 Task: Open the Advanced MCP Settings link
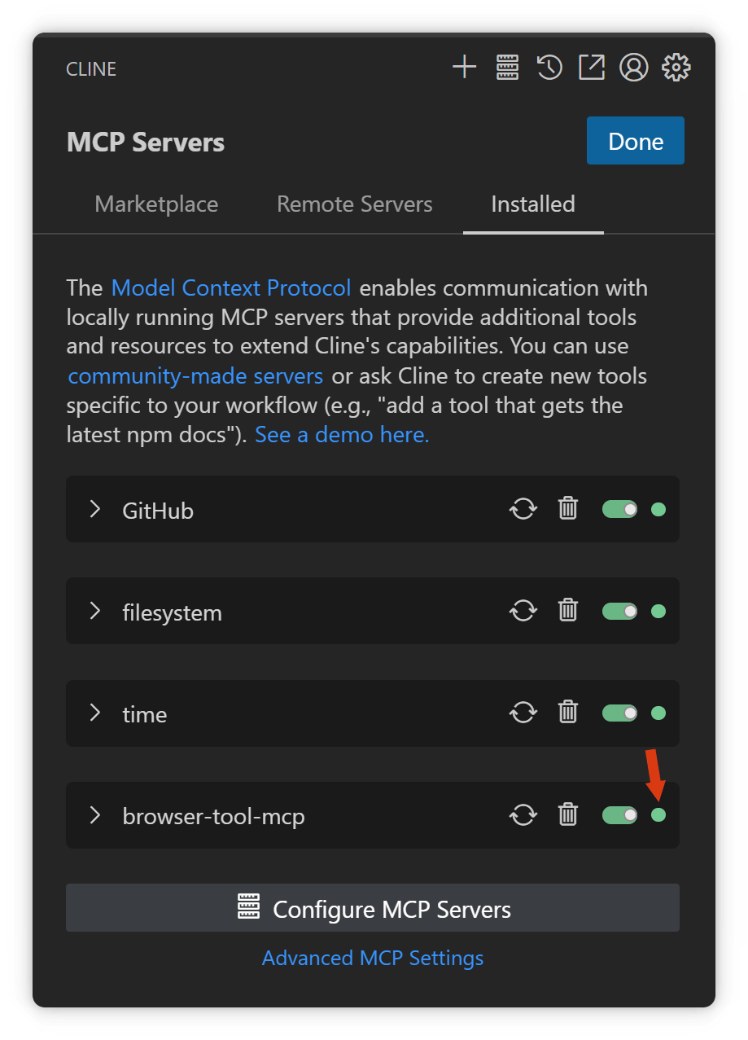pyautogui.click(x=373, y=958)
